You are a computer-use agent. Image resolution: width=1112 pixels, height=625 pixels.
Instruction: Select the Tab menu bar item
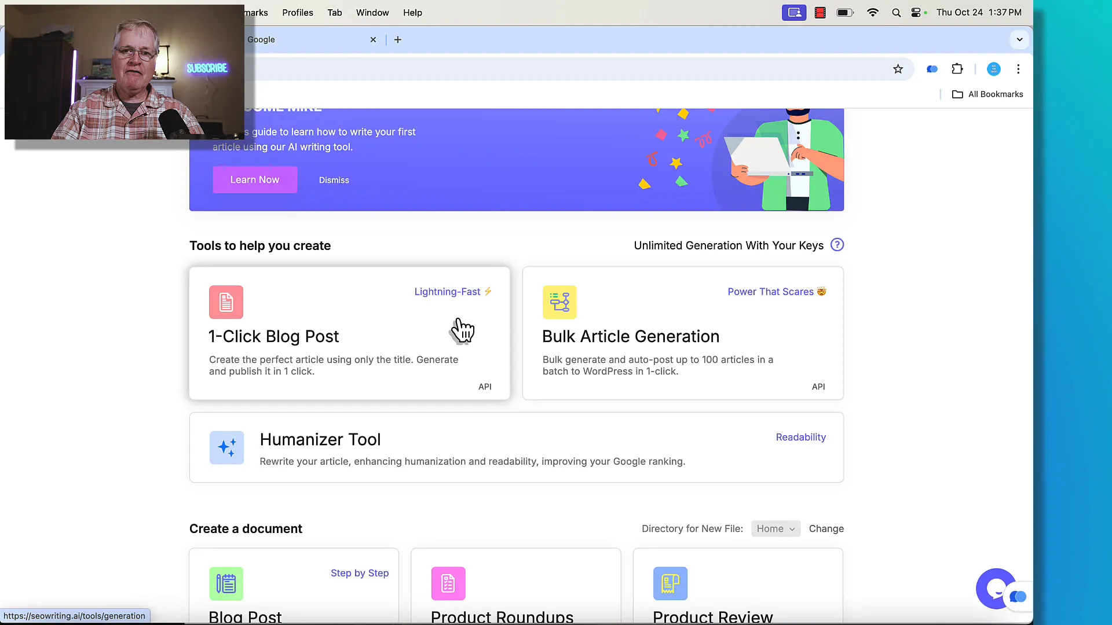tap(335, 12)
